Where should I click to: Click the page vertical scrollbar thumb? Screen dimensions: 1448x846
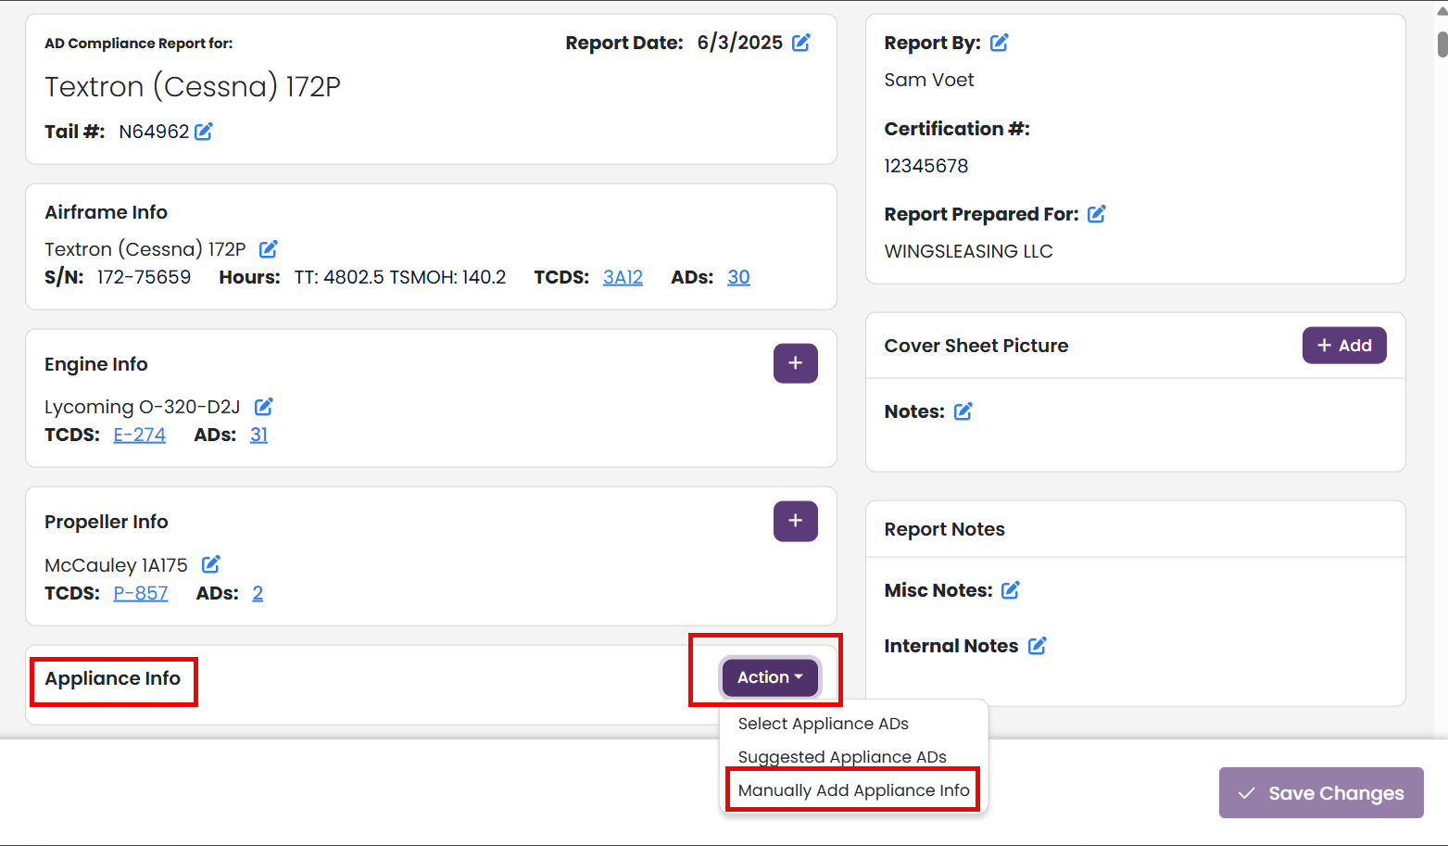(1442, 44)
